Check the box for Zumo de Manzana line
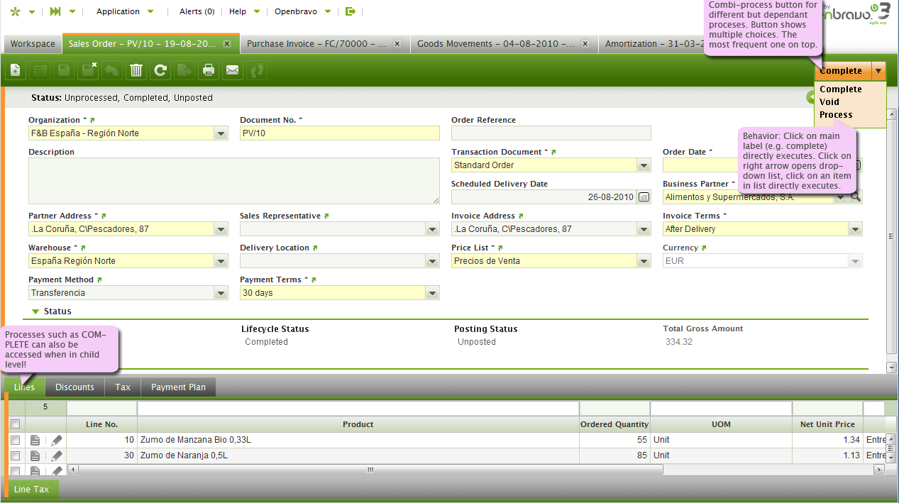Image resolution: width=899 pixels, height=503 pixels. [x=15, y=441]
